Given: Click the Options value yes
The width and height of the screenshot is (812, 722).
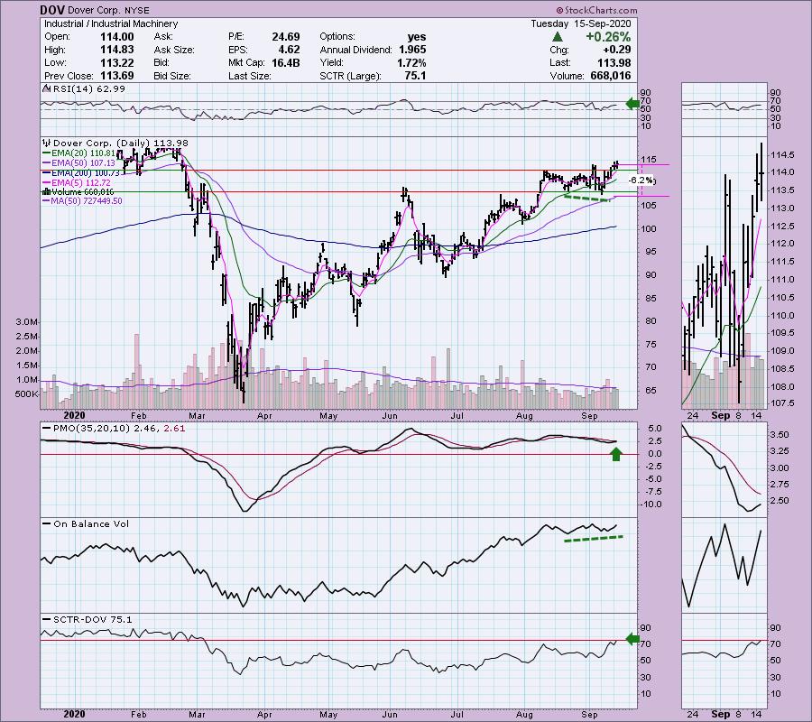Looking at the screenshot, I should tap(417, 37).
